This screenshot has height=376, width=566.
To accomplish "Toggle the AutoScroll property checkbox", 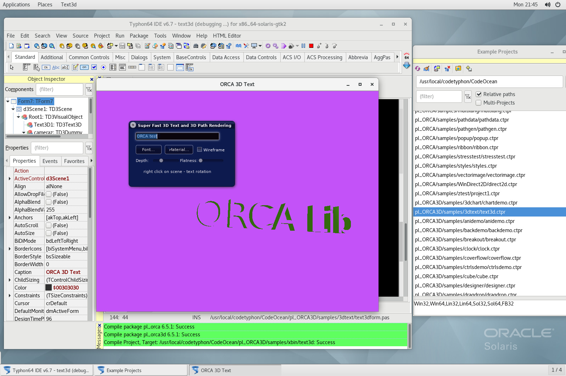I will (49, 225).
